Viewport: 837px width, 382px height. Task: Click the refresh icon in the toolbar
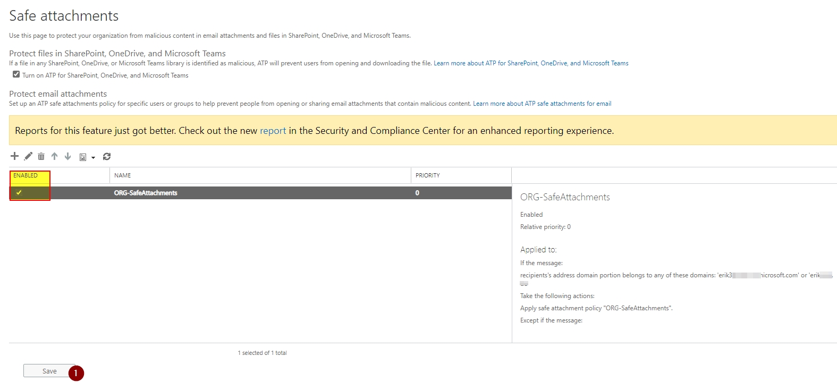107,156
